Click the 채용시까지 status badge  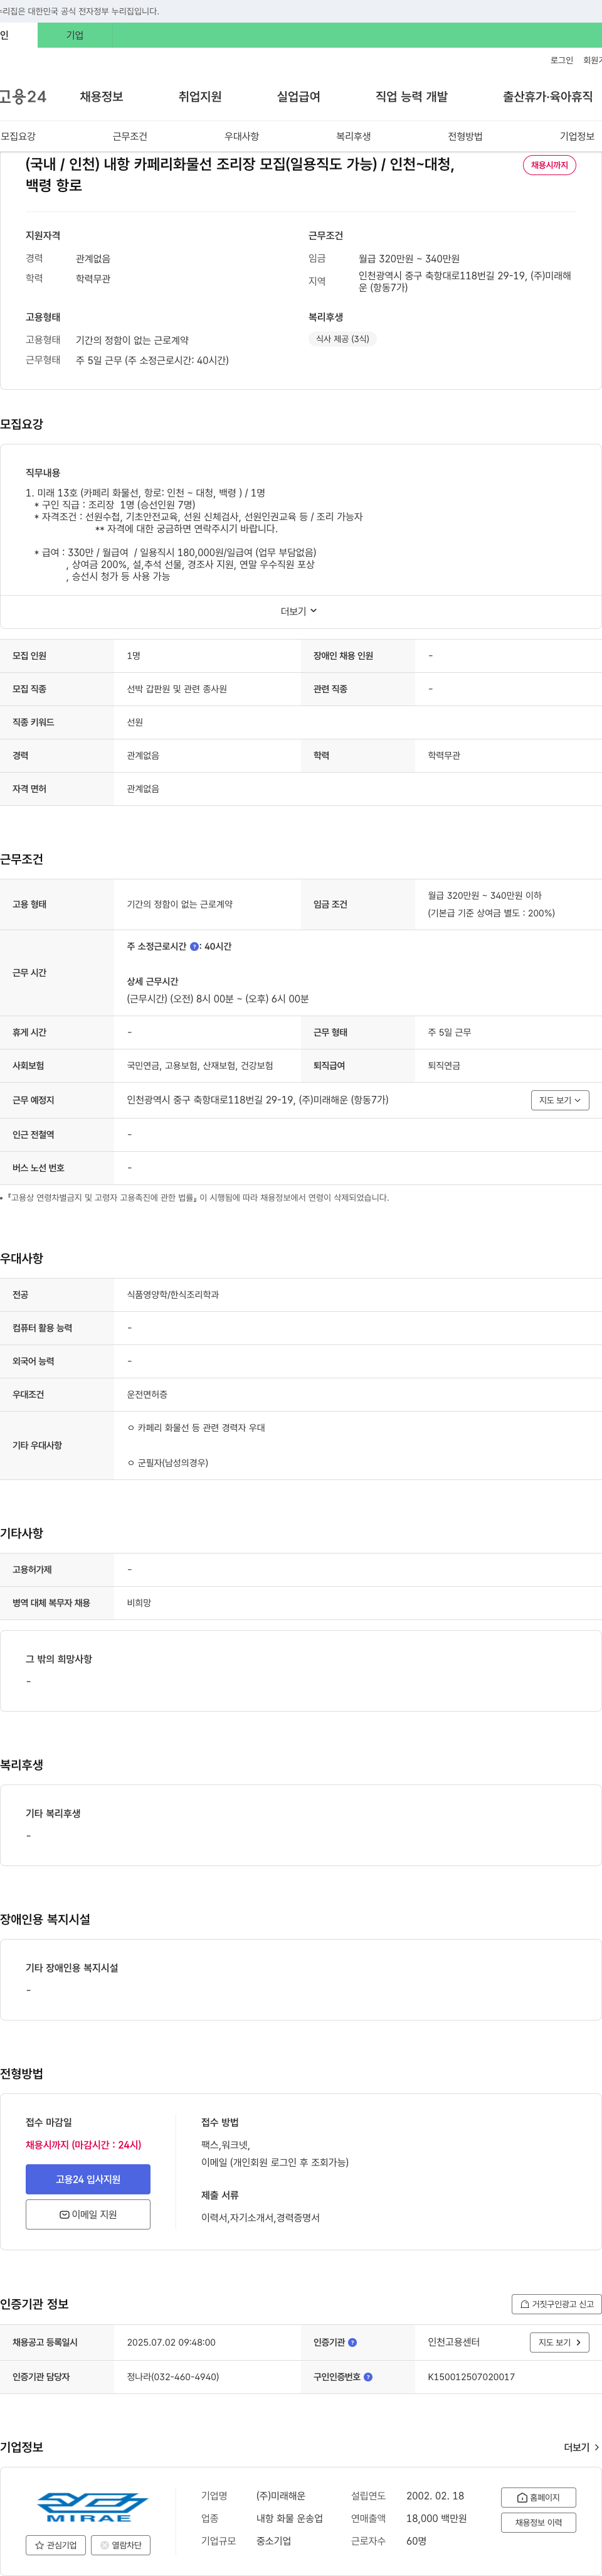(x=549, y=165)
